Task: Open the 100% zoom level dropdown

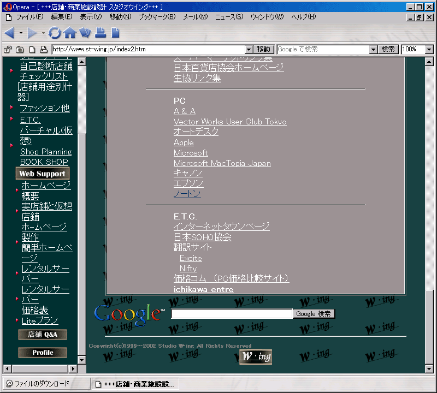Action: 429,50
